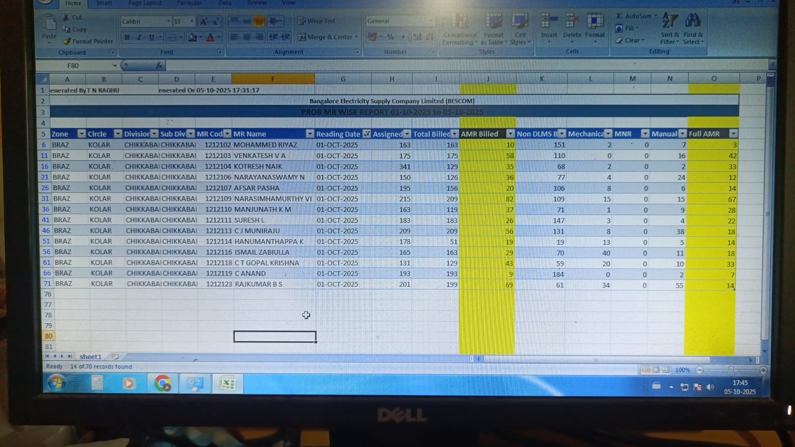Expand the Calibri font name dropdown

tap(168, 21)
